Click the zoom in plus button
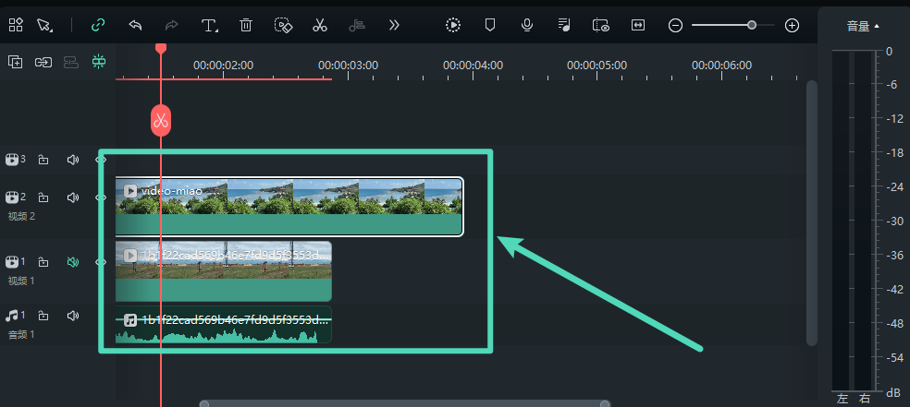The width and height of the screenshot is (910, 407). (792, 25)
